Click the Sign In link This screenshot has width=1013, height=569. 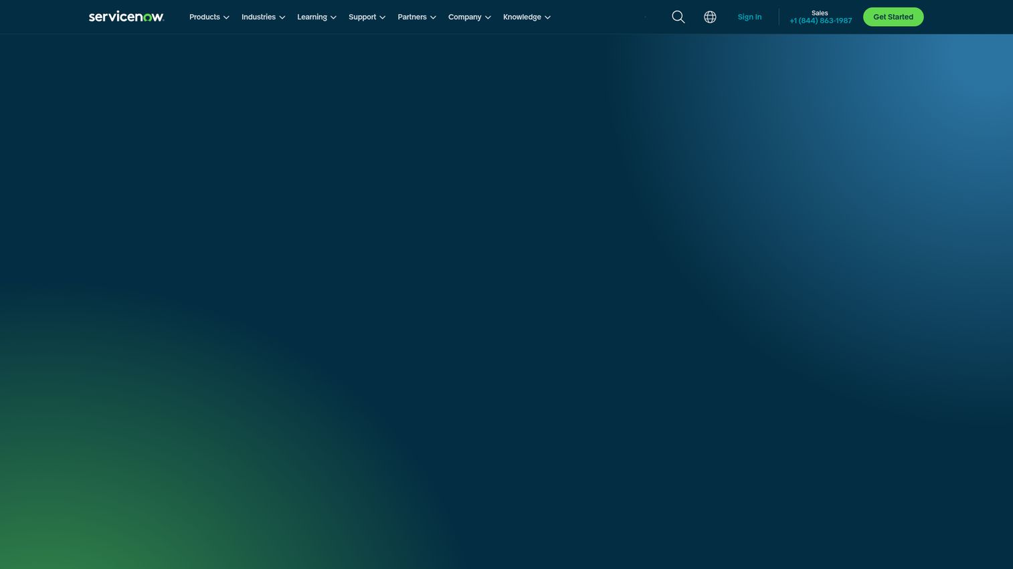point(749,17)
